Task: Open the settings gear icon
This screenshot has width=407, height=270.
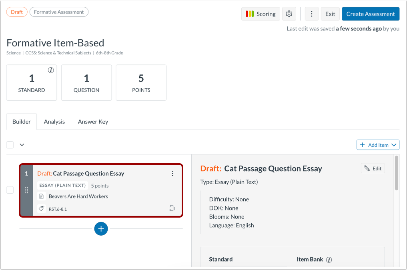Action: point(289,14)
